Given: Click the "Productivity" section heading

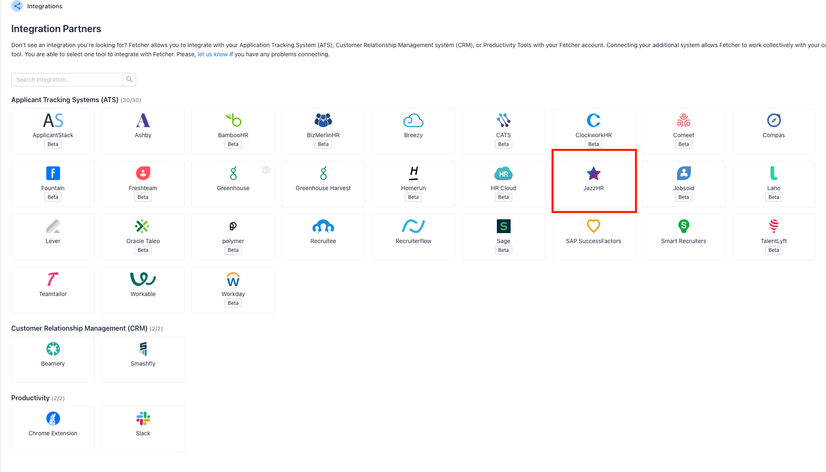Looking at the screenshot, I should pos(30,398).
